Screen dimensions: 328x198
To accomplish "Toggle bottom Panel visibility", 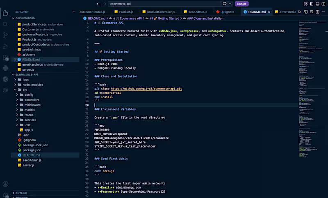I will coord(317,4).
